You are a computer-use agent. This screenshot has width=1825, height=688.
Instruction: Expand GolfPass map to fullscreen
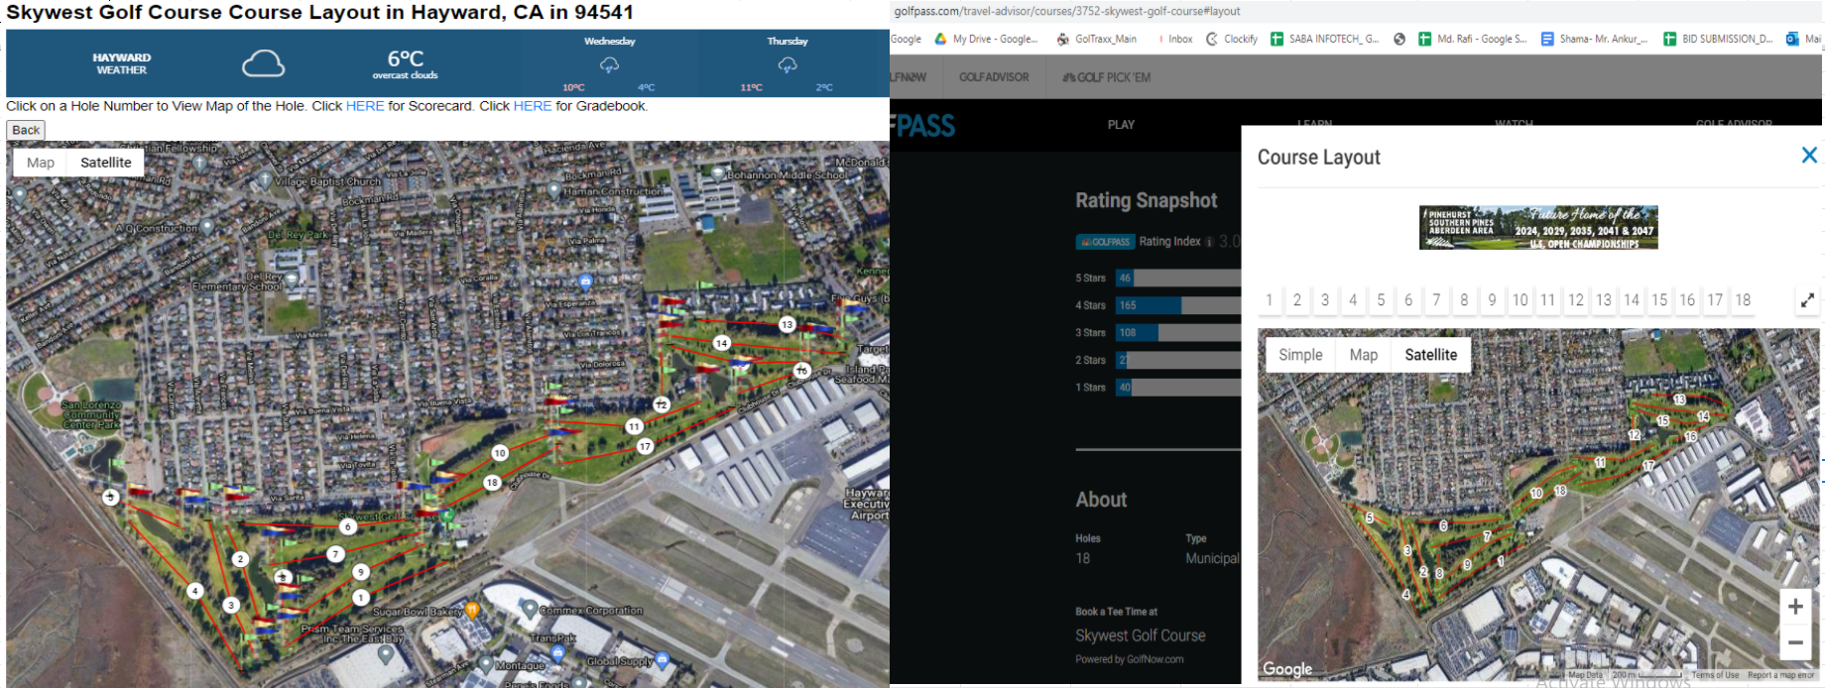pos(1807,299)
